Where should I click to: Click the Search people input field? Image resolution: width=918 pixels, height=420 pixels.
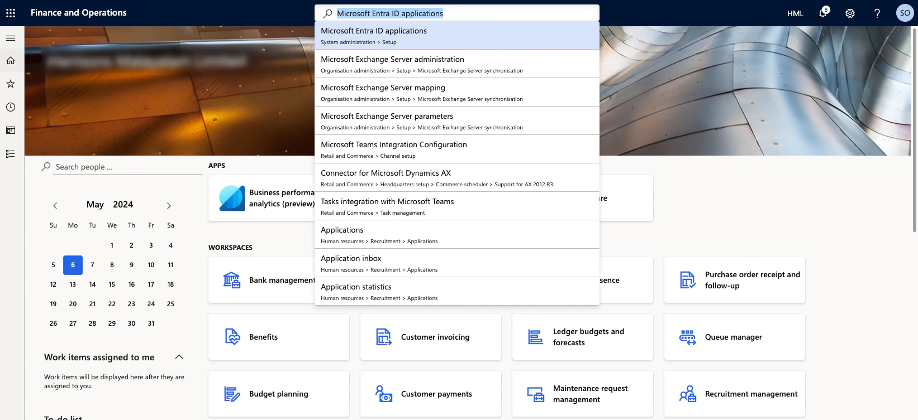pyautogui.click(x=128, y=167)
